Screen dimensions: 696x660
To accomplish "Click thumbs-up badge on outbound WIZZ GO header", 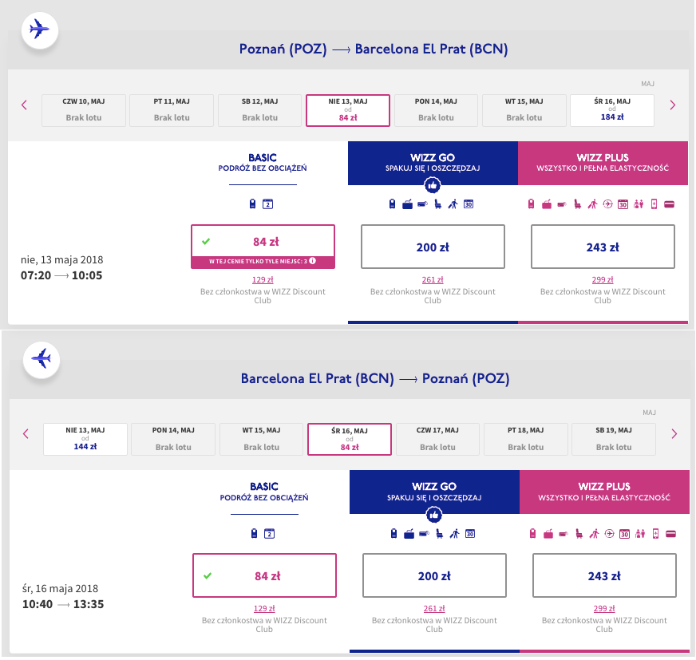I will click(433, 185).
